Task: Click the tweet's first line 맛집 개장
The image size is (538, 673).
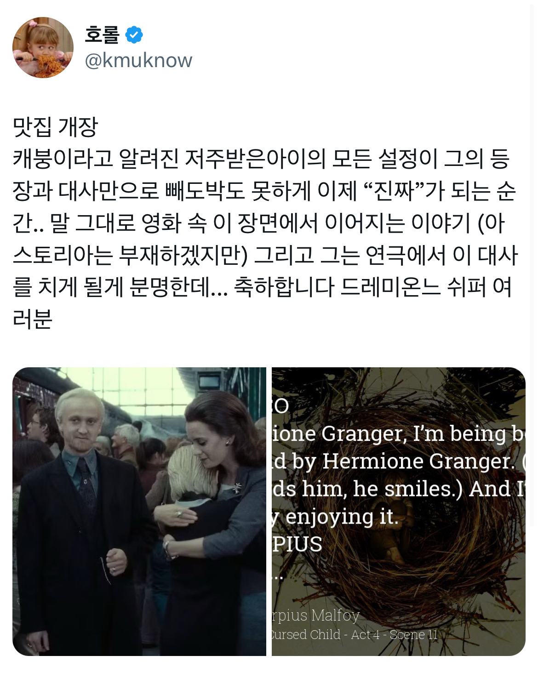Action: (x=55, y=127)
